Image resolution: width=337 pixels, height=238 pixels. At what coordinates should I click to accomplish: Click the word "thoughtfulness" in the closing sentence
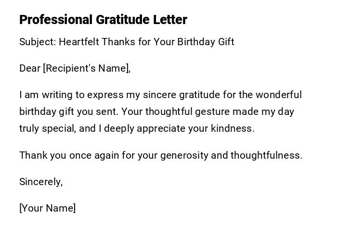266,155
